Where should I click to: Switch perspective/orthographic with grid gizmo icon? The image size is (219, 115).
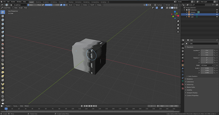(x=178, y=32)
